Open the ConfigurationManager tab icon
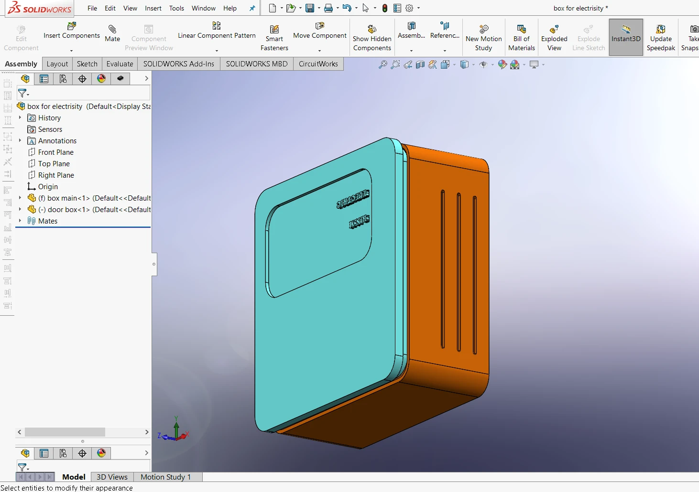 coord(63,79)
